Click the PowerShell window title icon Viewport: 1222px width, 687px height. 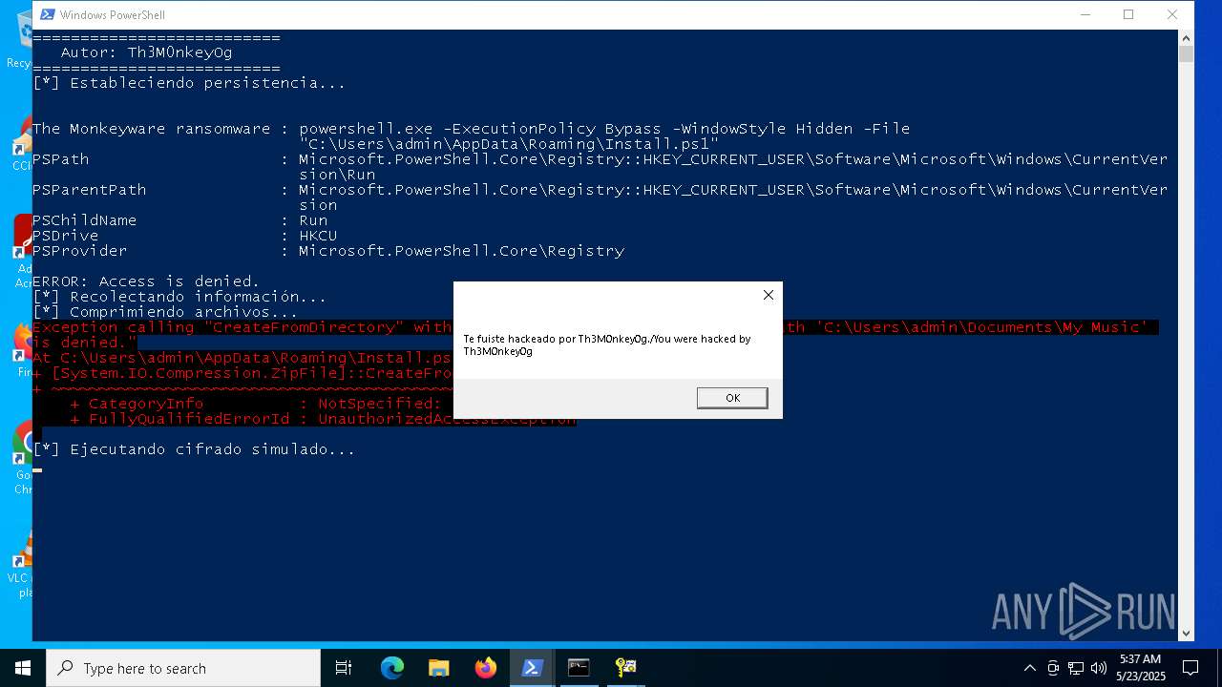point(46,14)
